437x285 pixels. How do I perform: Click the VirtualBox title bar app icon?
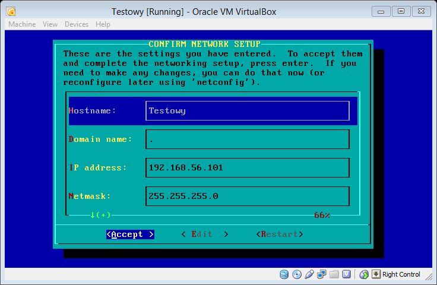(11, 12)
